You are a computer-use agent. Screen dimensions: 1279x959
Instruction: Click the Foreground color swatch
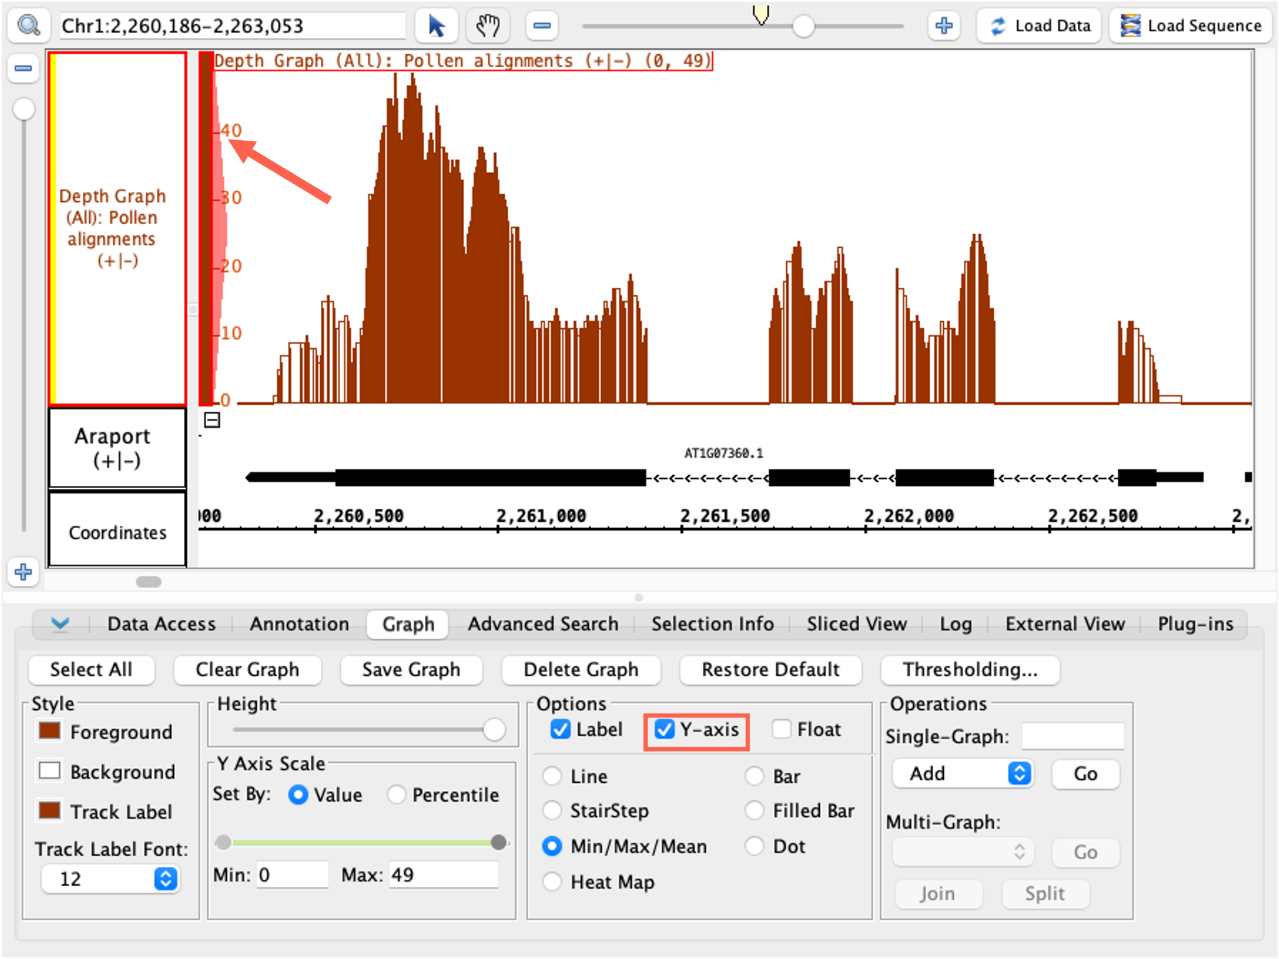49,730
